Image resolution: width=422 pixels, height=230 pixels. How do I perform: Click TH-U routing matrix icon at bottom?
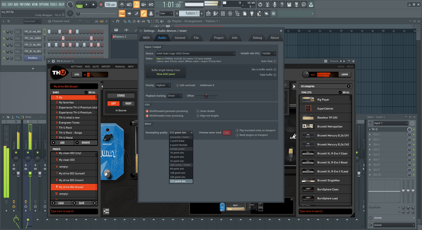pyautogui.click(x=106, y=211)
